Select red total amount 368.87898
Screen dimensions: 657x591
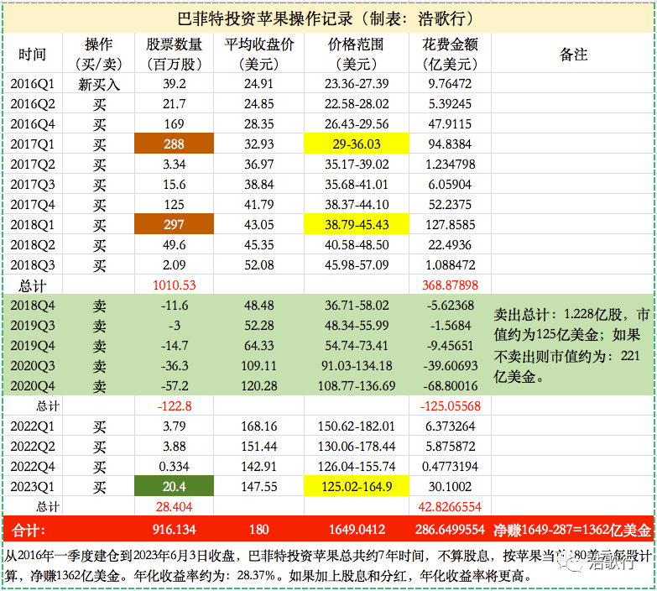point(450,285)
